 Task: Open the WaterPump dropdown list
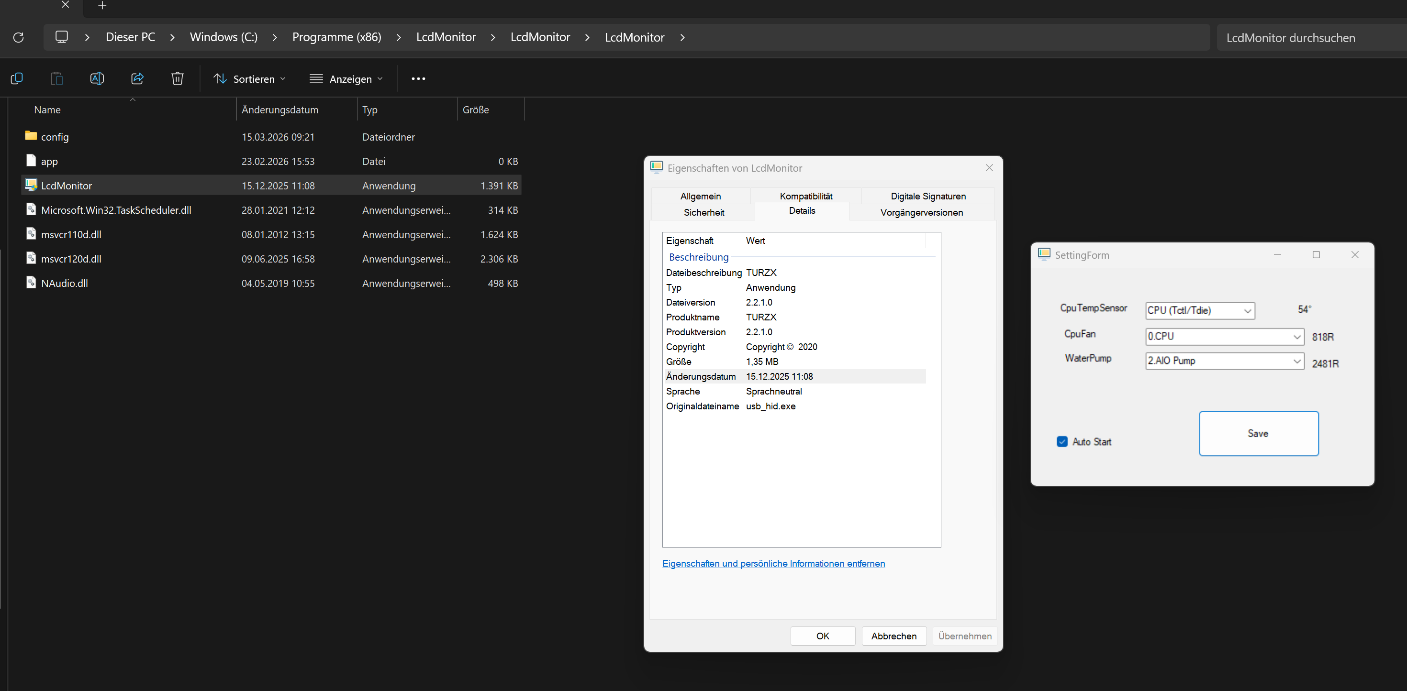(x=1296, y=361)
